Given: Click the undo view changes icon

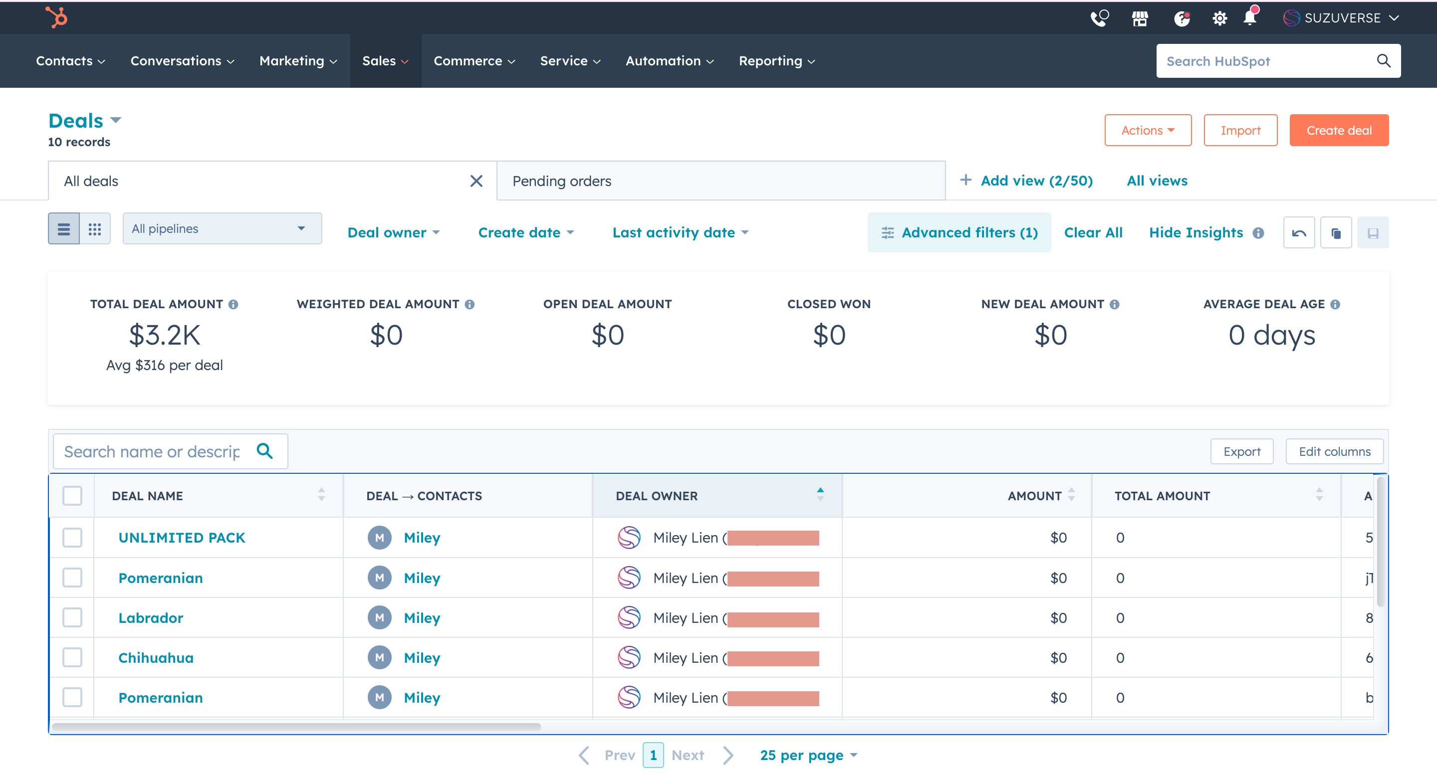Looking at the screenshot, I should point(1299,232).
